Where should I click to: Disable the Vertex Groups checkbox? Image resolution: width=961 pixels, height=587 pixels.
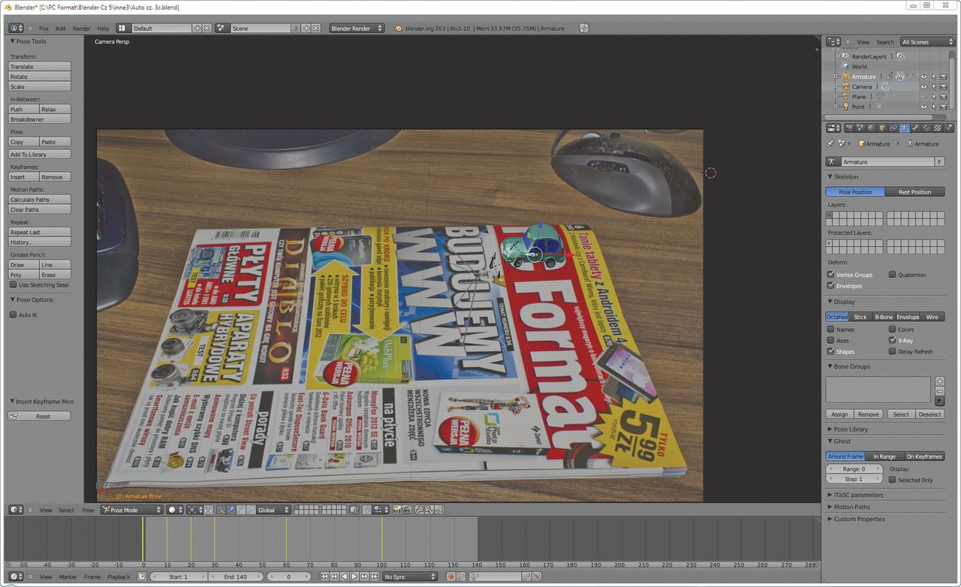830,275
